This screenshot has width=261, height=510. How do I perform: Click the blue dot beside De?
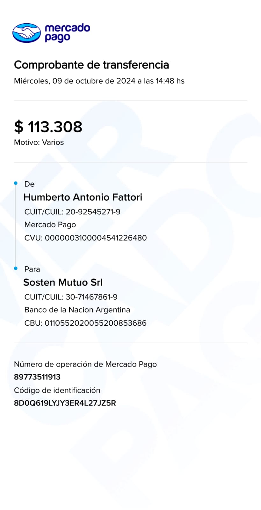[16, 183]
